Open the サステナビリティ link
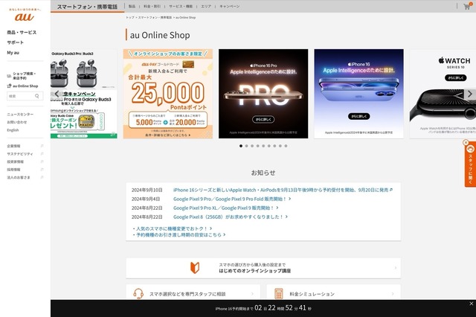The height and width of the screenshot is (317, 476). (x=20, y=154)
